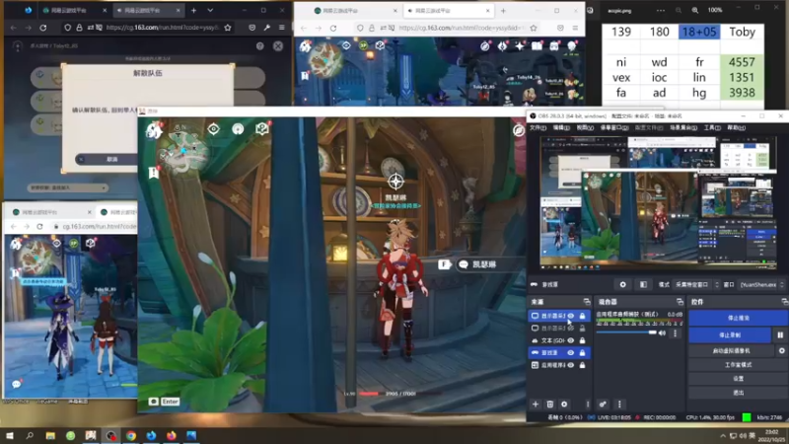Open Chrome from Windows taskbar
This screenshot has width=789, height=444.
pyautogui.click(x=131, y=435)
